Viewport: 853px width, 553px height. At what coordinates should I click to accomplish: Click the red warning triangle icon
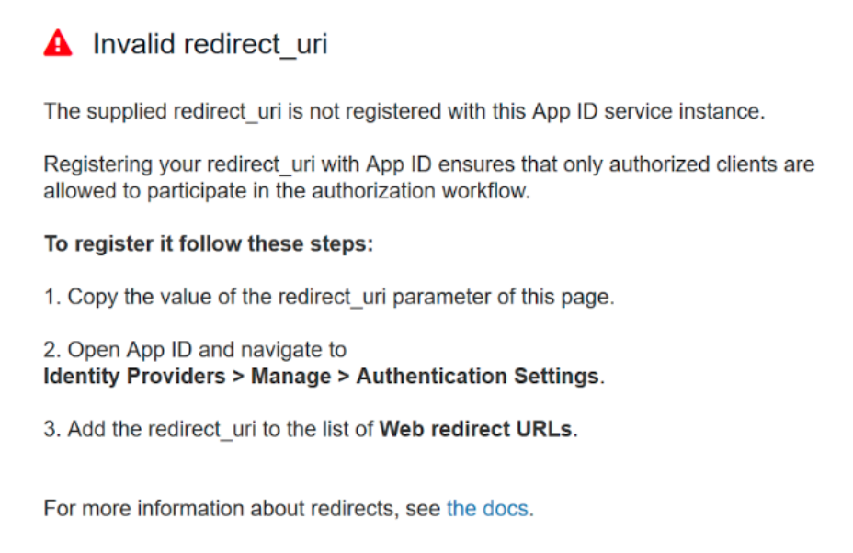click(x=58, y=43)
